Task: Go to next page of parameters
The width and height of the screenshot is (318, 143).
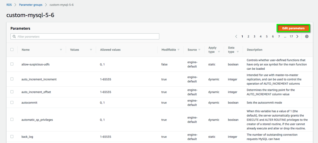Action: pos(297,36)
